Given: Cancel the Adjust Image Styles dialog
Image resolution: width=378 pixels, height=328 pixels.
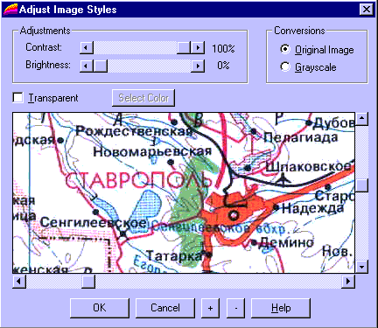Looking at the screenshot, I should point(165,308).
